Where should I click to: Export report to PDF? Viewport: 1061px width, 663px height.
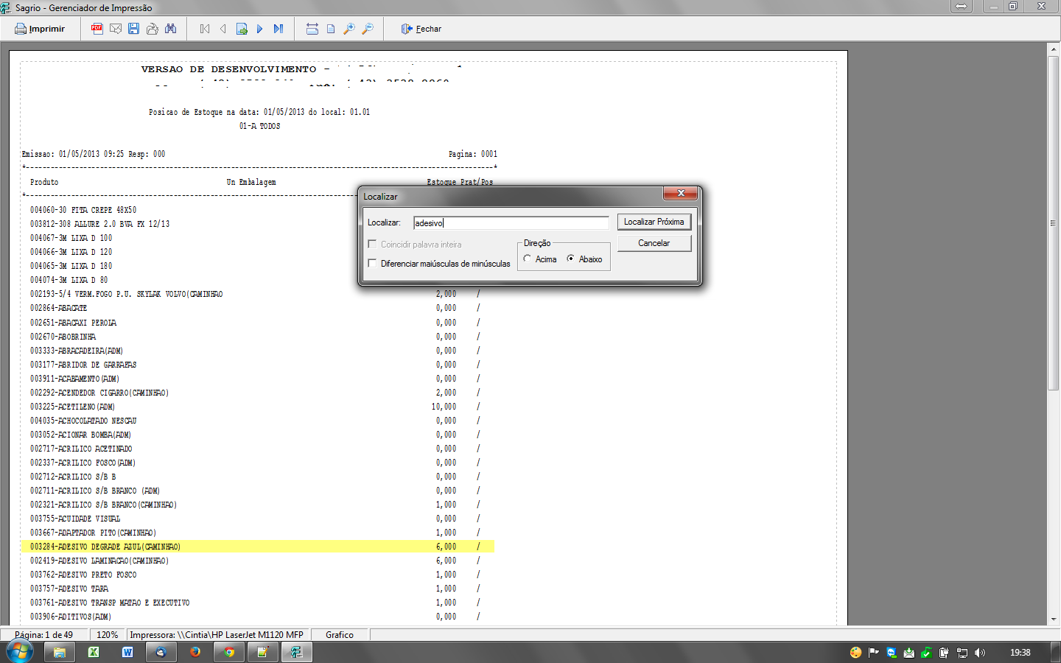click(x=97, y=29)
